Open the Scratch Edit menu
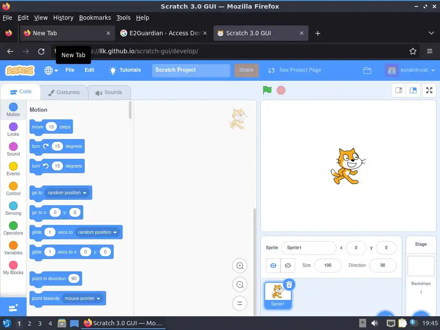The image size is (440, 330). pos(89,70)
